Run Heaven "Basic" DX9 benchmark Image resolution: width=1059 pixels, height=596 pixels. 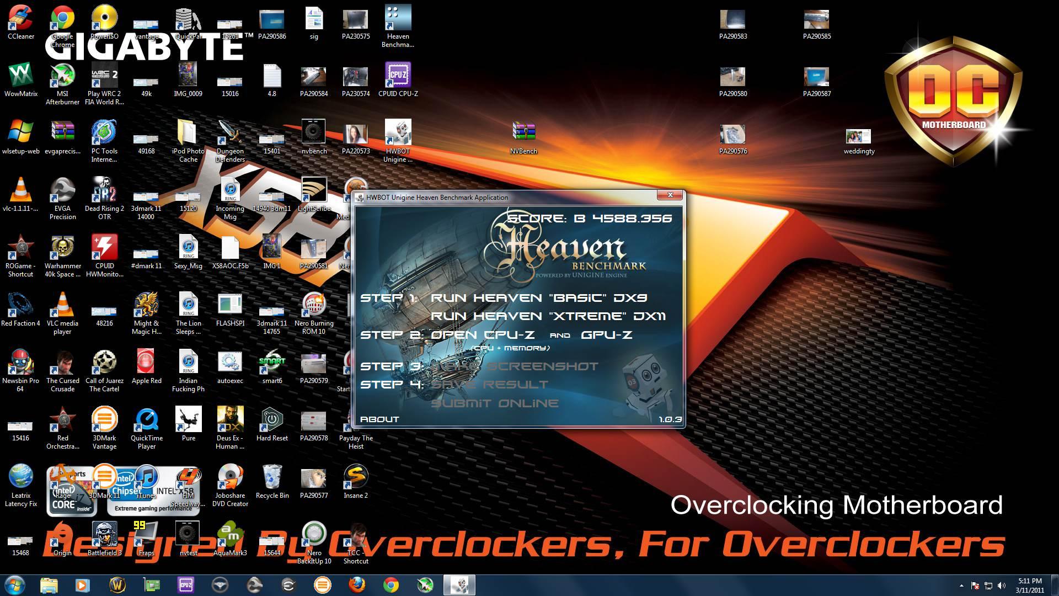tap(538, 298)
